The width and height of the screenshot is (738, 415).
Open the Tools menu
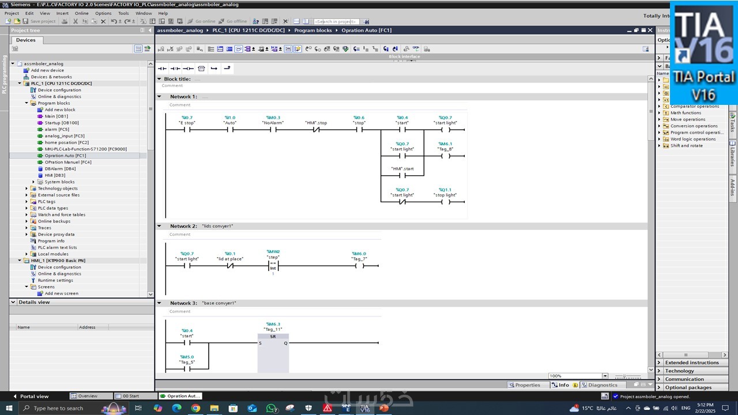(x=123, y=13)
